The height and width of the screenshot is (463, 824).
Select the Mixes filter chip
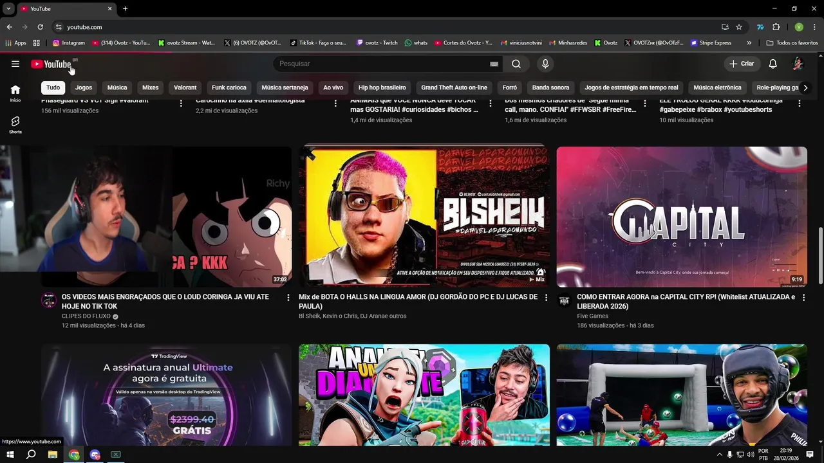tap(151, 87)
